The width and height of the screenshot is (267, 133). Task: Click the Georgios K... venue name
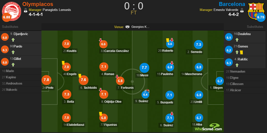pos(140,27)
